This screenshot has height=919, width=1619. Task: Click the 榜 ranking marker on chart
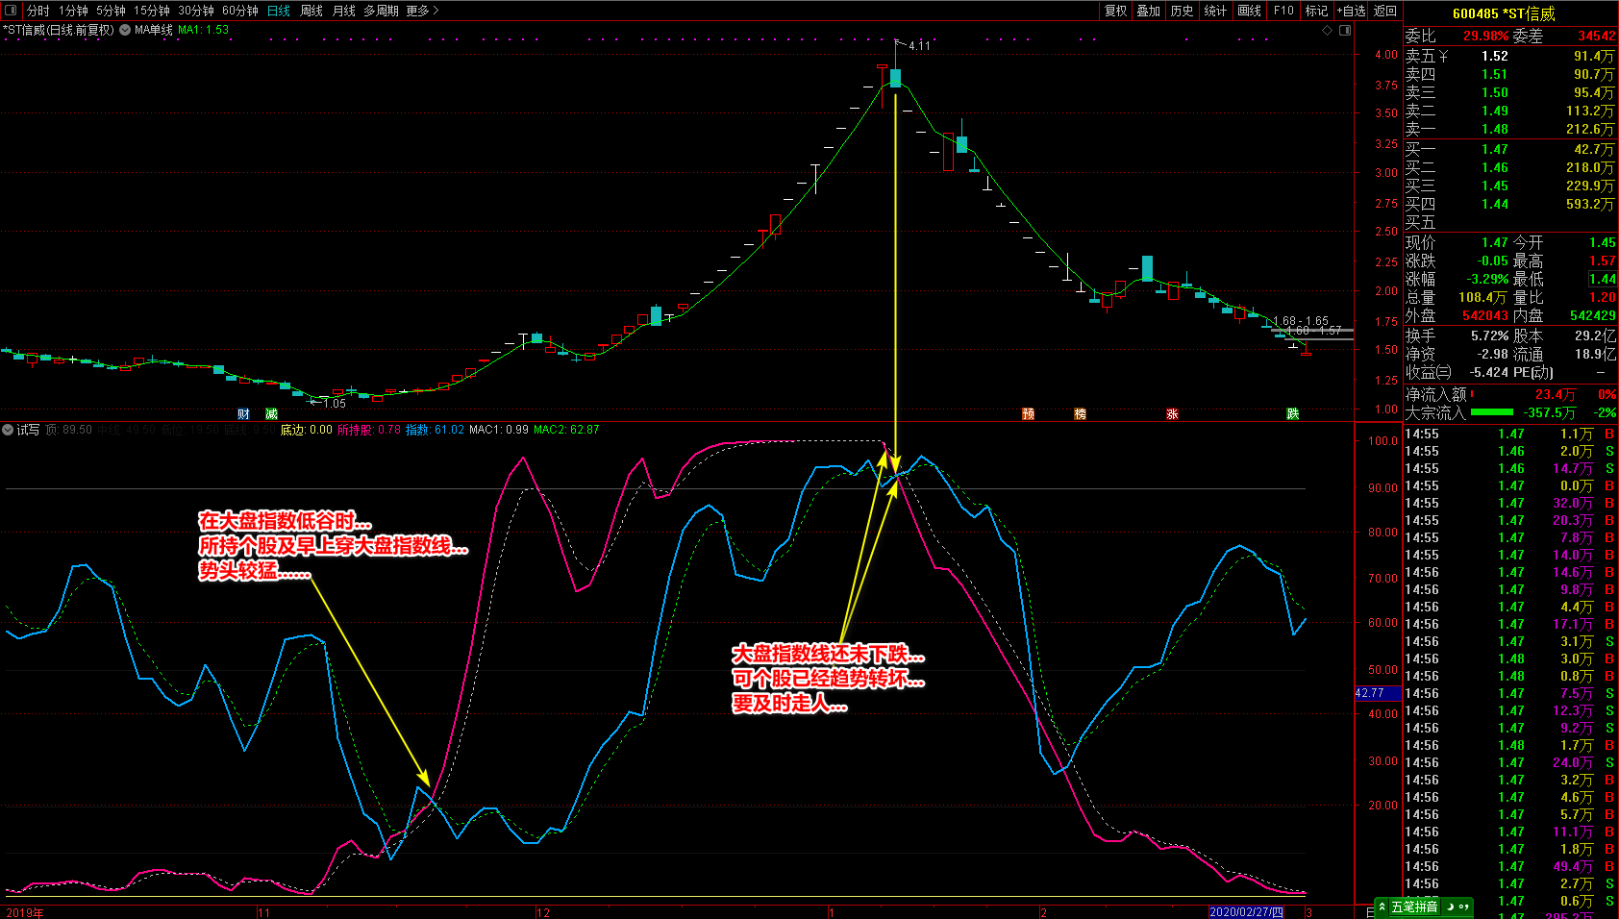(x=1080, y=414)
